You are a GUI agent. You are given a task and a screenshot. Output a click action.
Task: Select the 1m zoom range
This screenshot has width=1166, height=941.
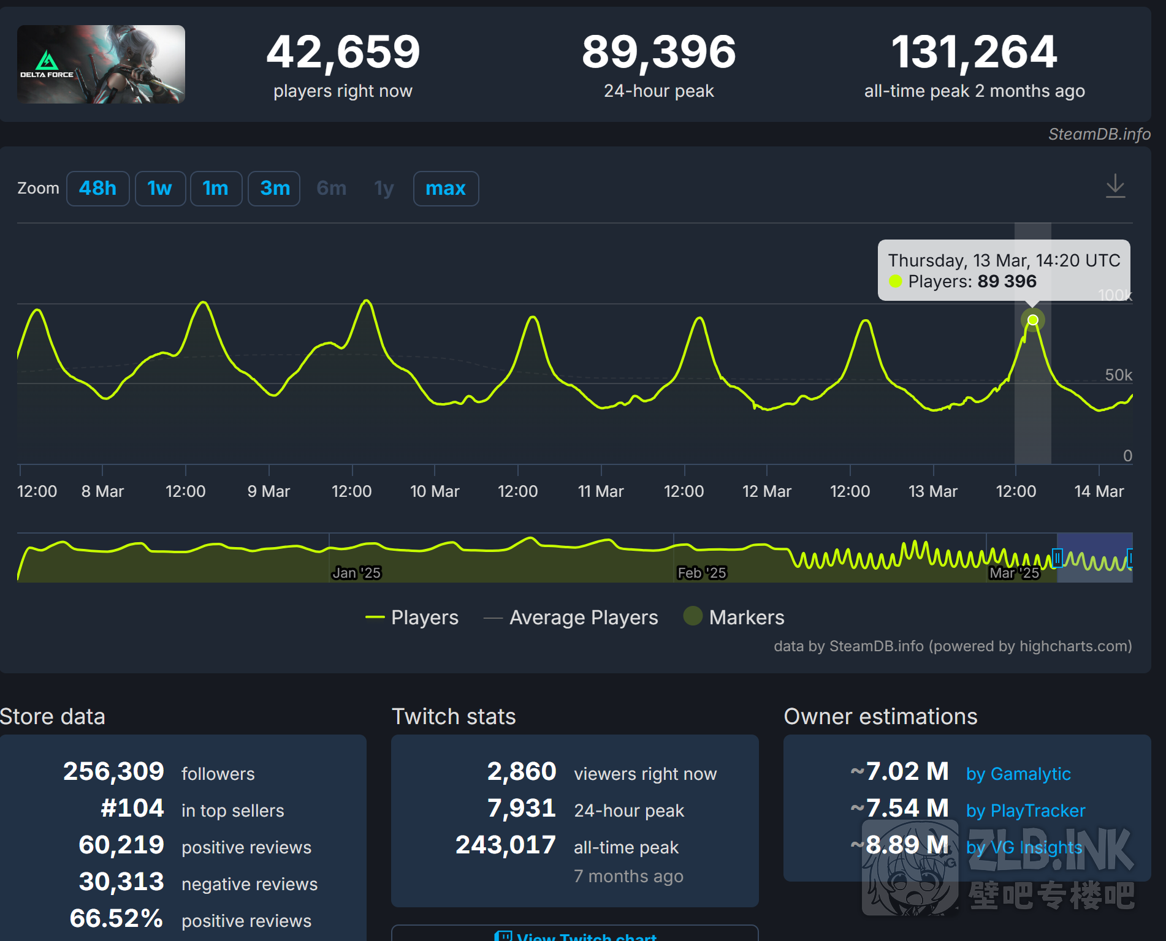tap(215, 189)
